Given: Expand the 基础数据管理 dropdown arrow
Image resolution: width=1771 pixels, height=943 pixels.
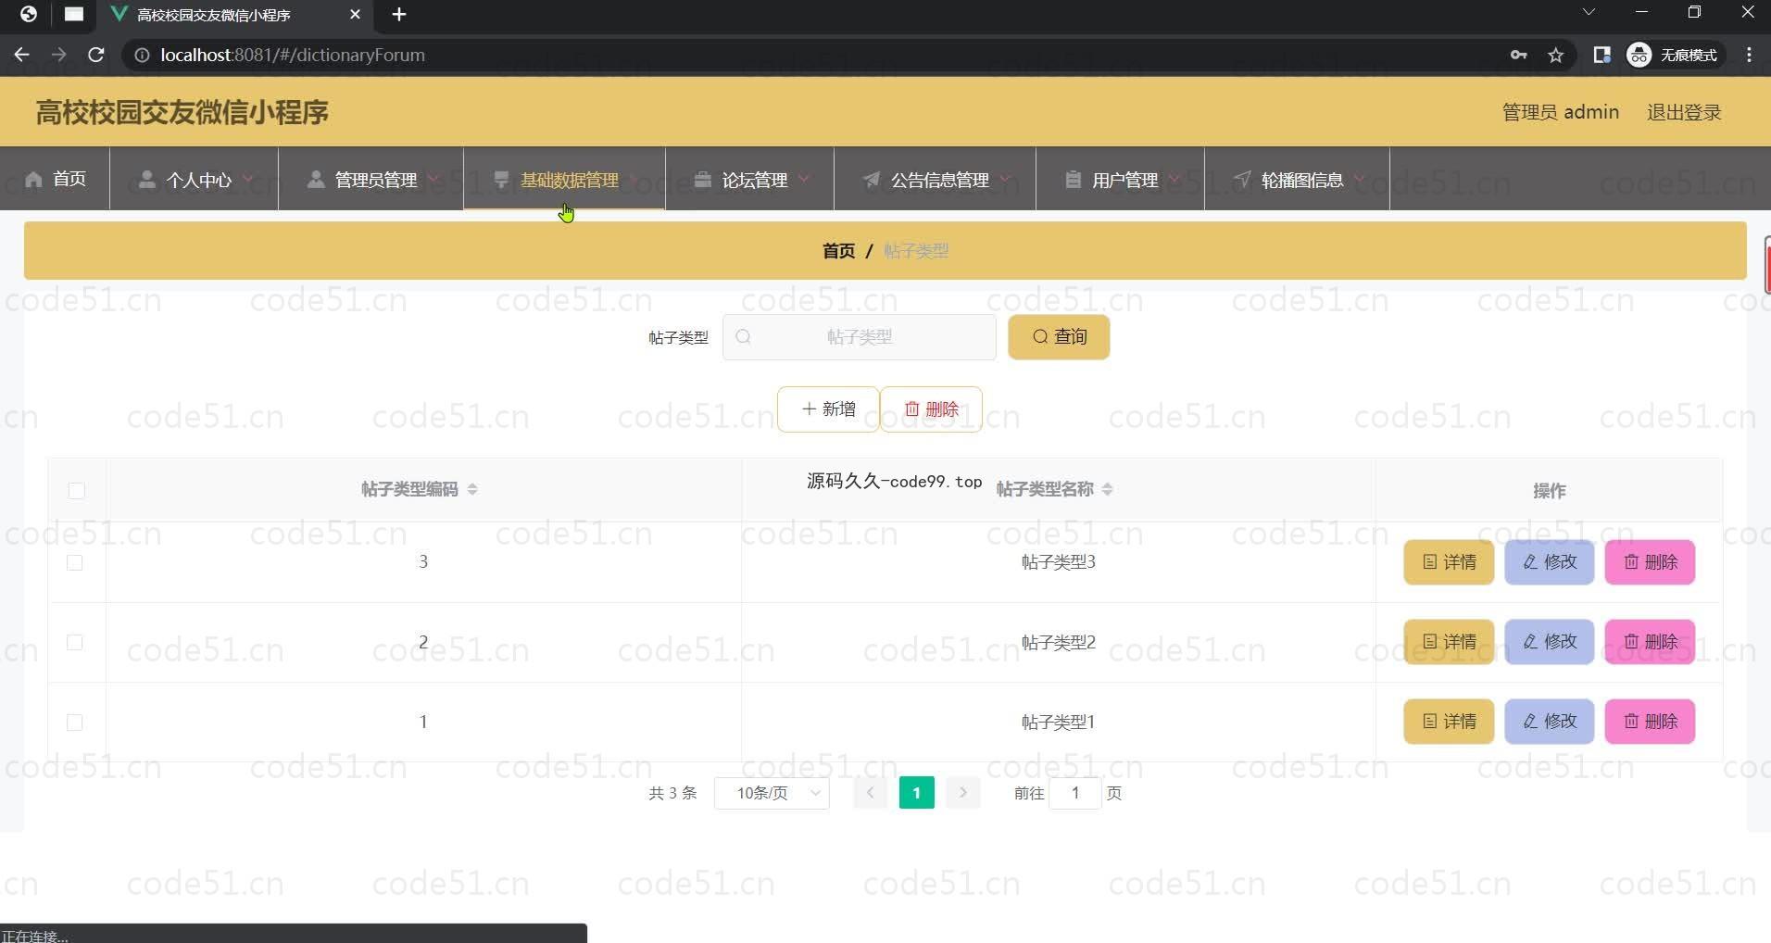Looking at the screenshot, I should click(634, 178).
